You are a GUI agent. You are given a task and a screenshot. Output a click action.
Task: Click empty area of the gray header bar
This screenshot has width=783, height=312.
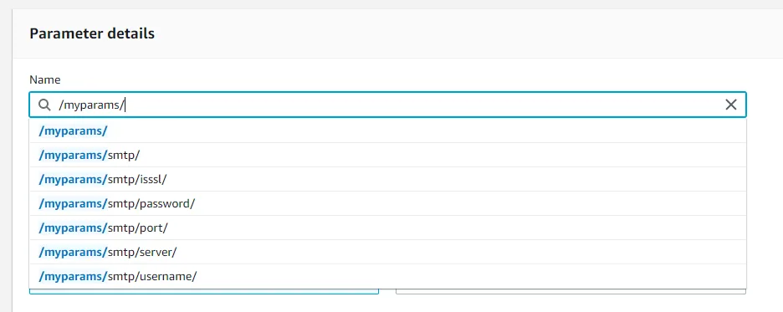449,33
